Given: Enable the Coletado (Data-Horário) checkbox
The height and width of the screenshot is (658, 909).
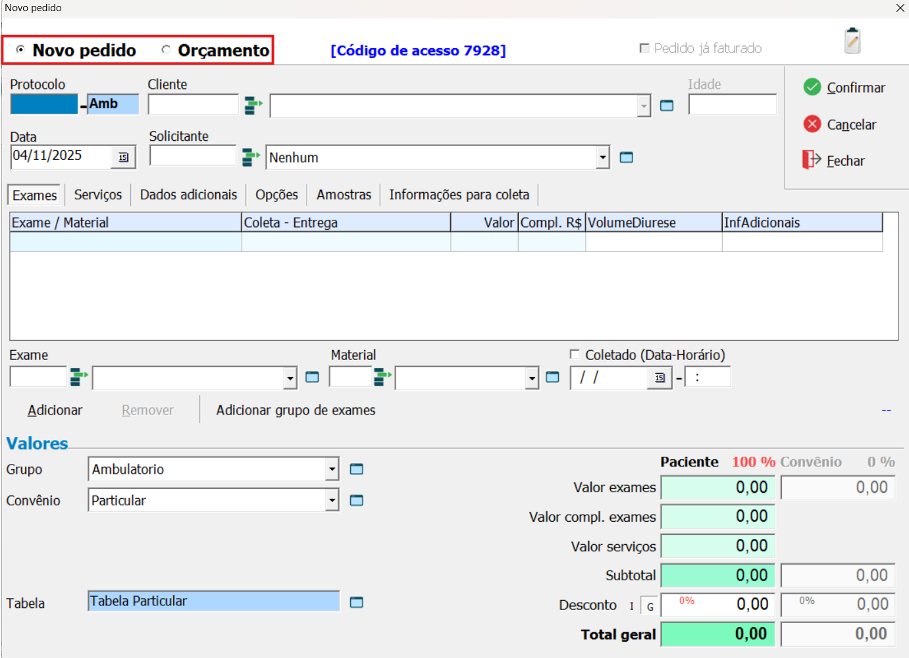Looking at the screenshot, I should 575,355.
